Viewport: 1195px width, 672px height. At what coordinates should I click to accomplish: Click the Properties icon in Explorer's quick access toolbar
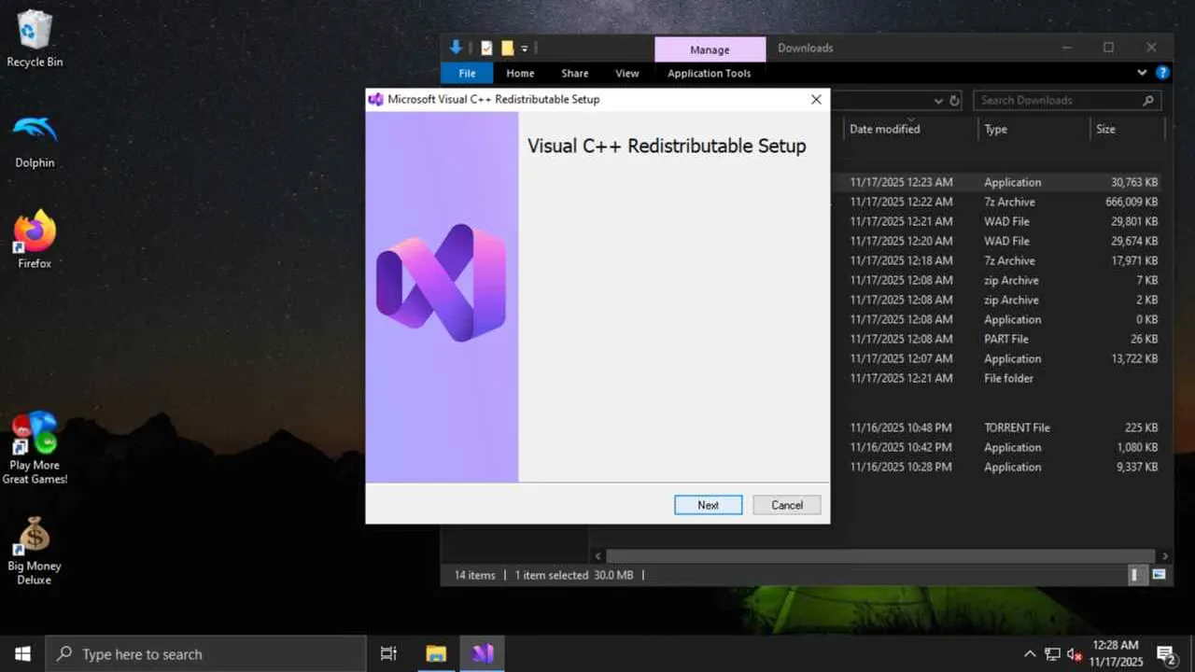486,48
